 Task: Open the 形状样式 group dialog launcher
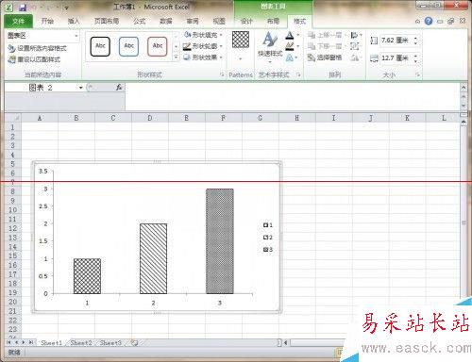pyautogui.click(x=222, y=74)
